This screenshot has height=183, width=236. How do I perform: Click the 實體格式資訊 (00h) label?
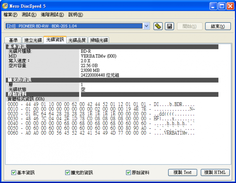(26, 99)
